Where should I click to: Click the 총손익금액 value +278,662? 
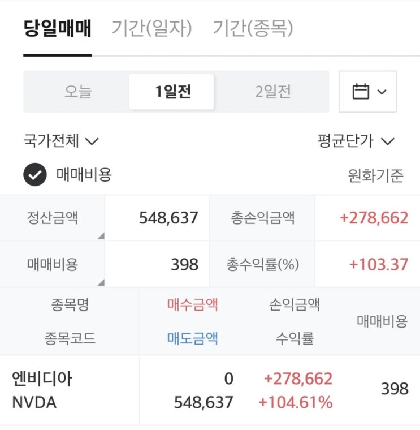pyautogui.click(x=374, y=218)
